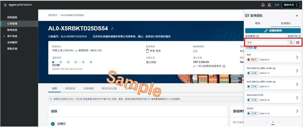This screenshot has width=303, height=128.
Task: Remove the 4 状态 filter chip
Action: pyautogui.click(x=255, y=48)
